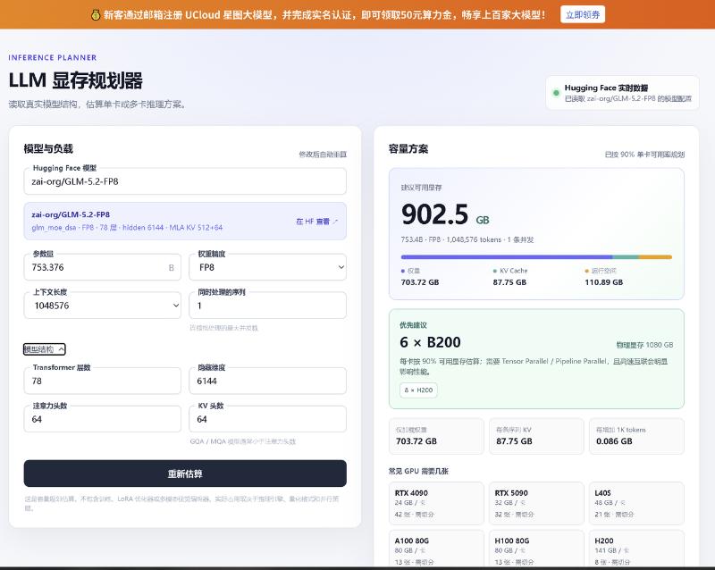
Task: Click the 重新估算 recalculate button
Action: coord(185,474)
